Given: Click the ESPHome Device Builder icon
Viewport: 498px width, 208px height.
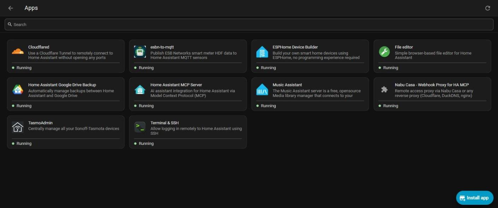Looking at the screenshot, I should click(x=262, y=52).
